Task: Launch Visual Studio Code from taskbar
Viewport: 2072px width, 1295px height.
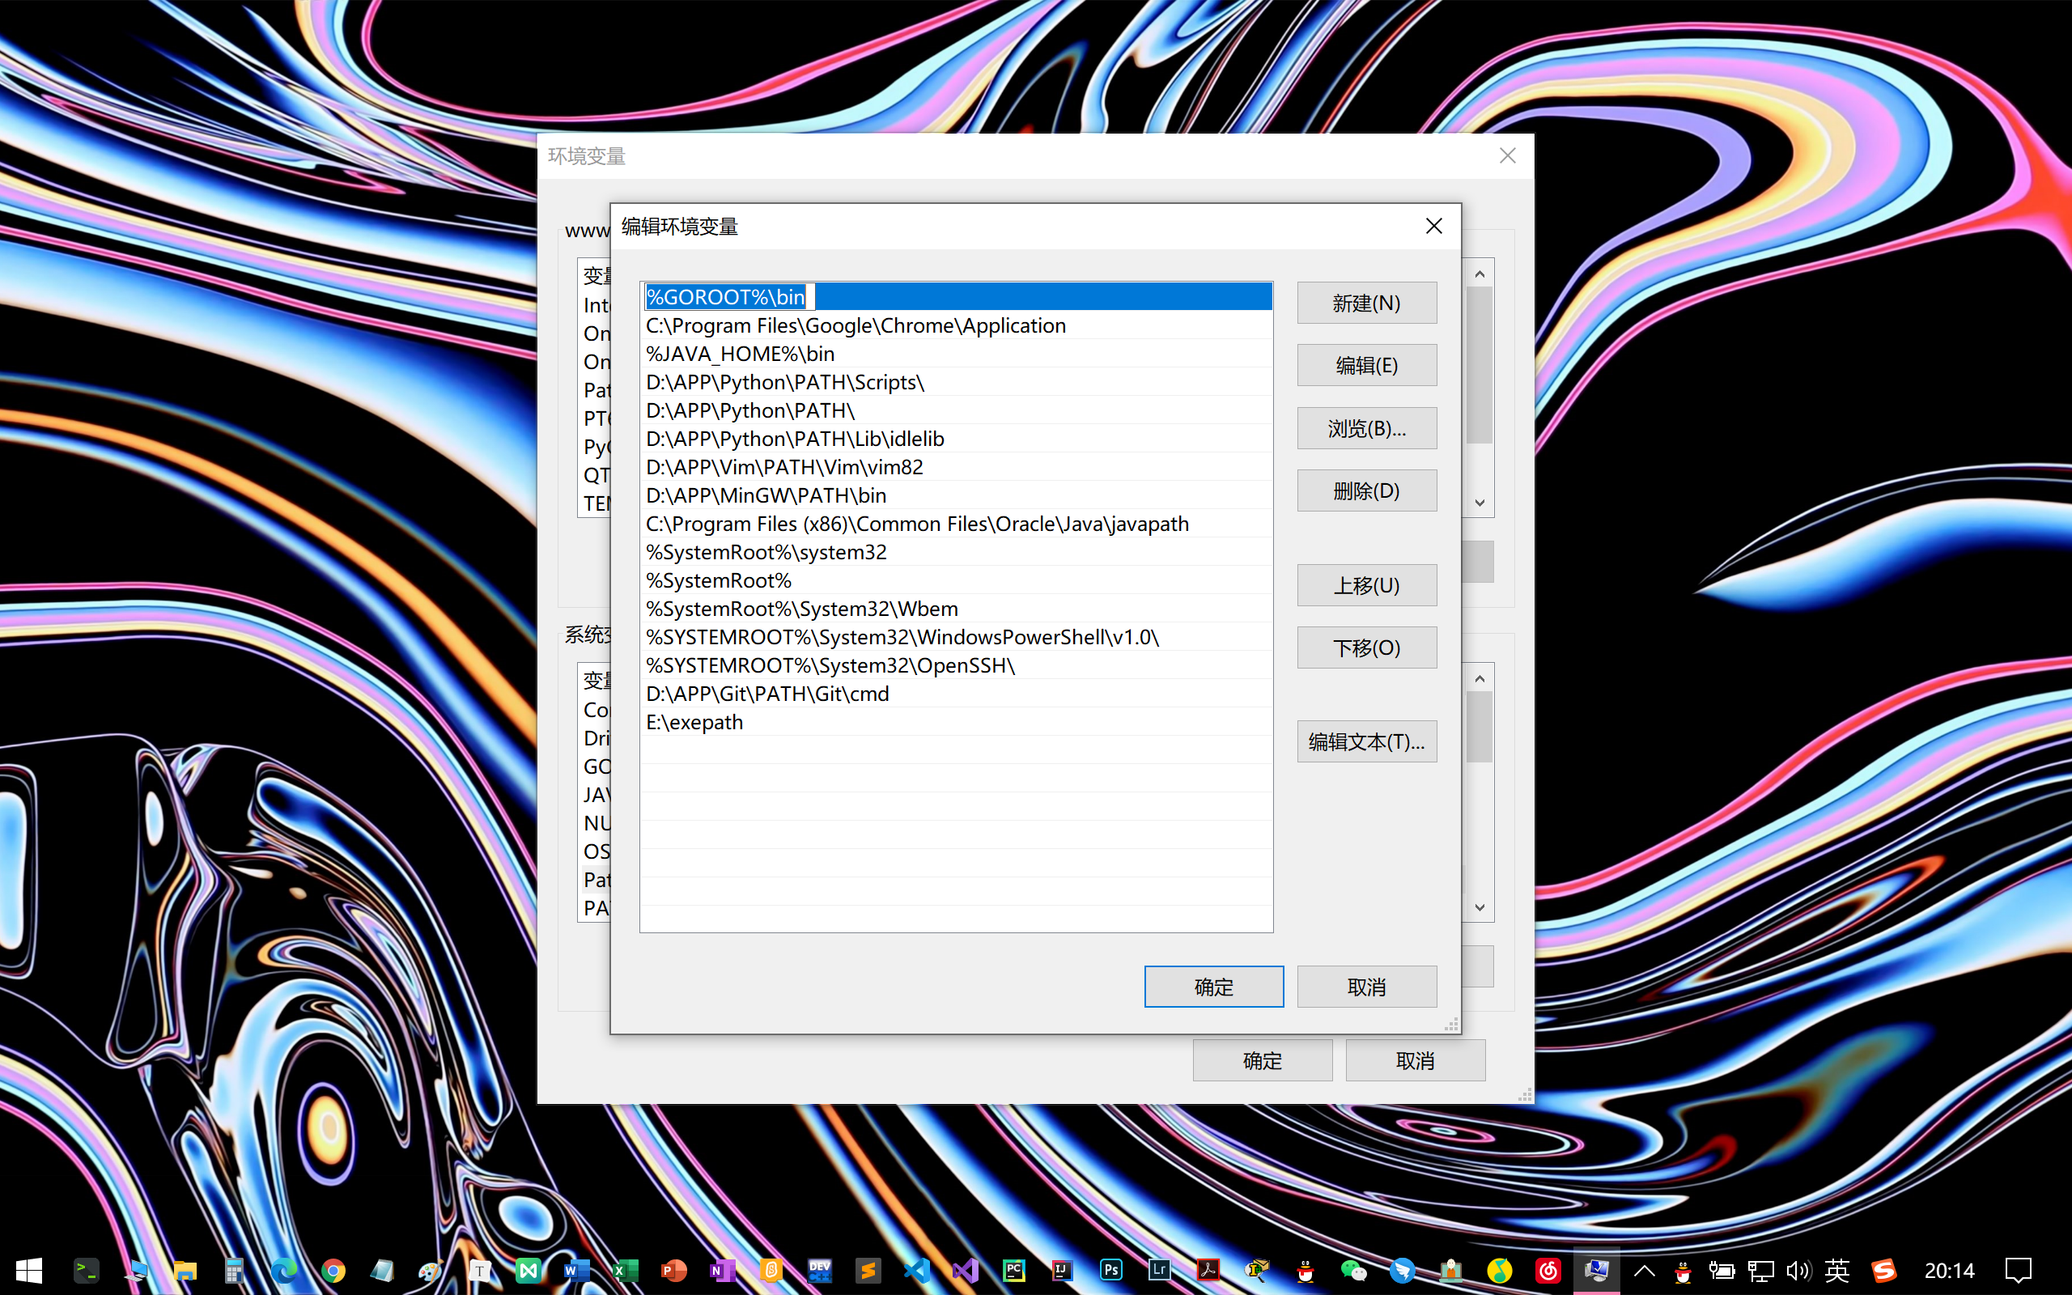Action: click(916, 1270)
